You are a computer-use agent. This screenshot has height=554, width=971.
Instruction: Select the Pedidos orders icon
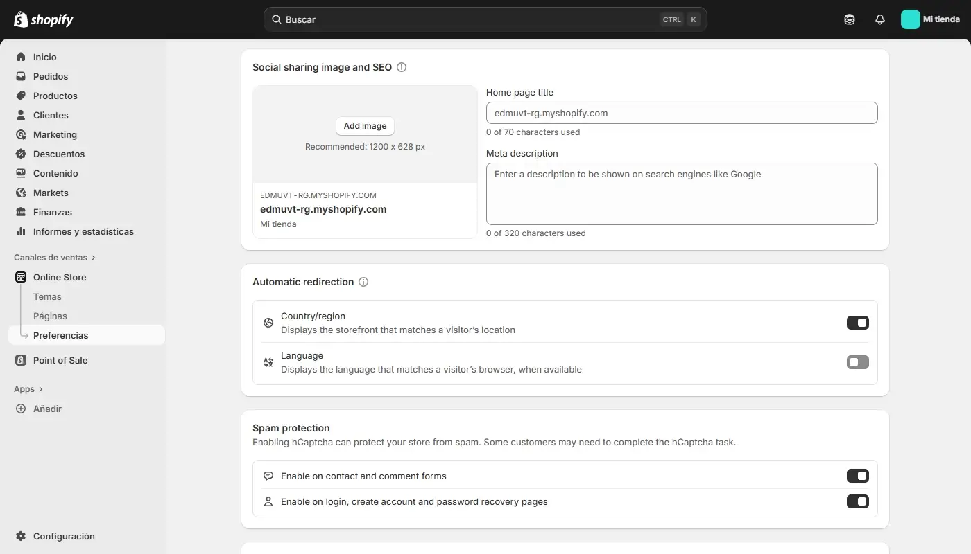tap(22, 76)
